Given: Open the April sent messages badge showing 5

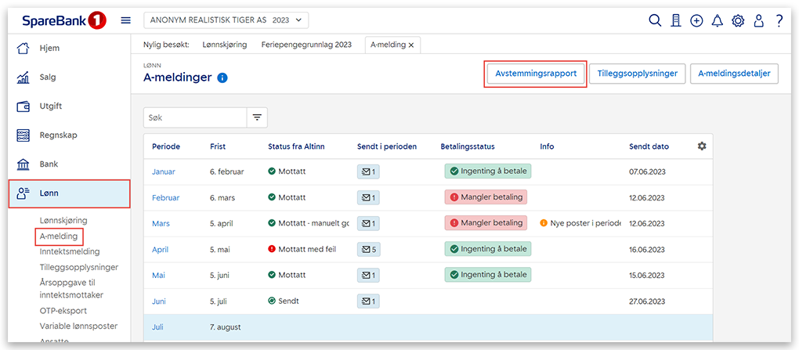Looking at the screenshot, I should 368,249.
